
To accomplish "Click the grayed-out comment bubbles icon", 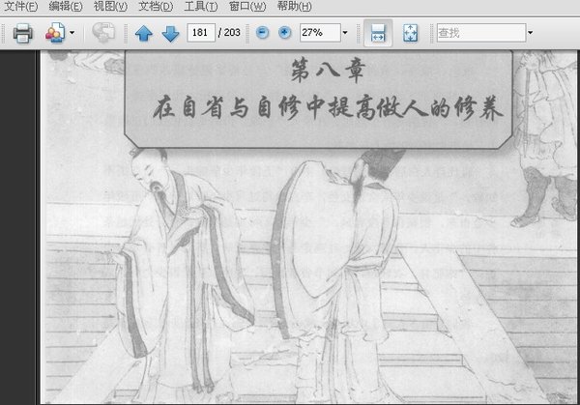I will [103, 33].
